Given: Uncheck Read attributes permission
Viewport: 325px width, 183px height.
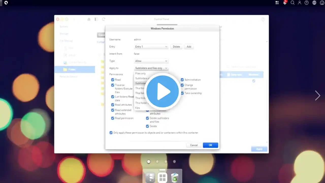Looking at the screenshot, I should pyautogui.click(x=113, y=105).
